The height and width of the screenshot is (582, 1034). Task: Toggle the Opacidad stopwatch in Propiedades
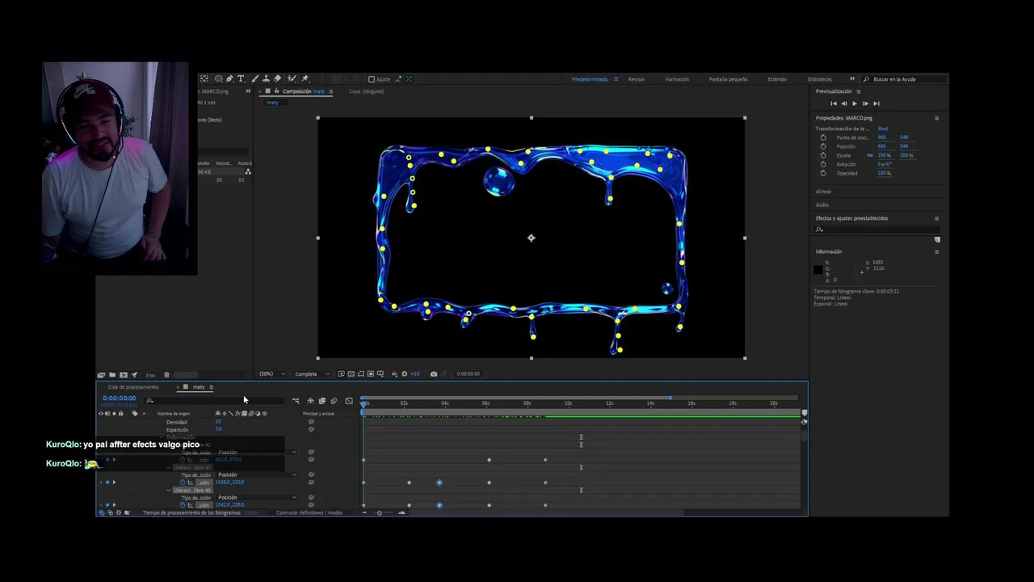[823, 173]
